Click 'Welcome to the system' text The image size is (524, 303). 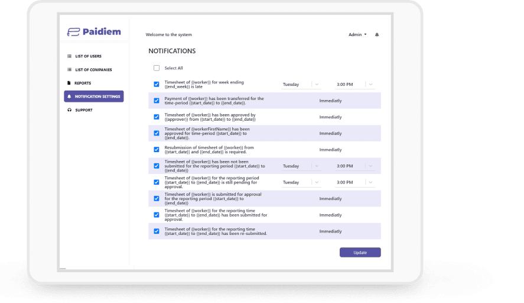pyautogui.click(x=169, y=34)
